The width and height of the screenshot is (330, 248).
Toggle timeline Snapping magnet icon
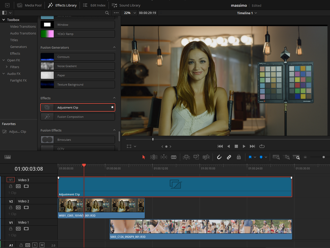click(219, 157)
